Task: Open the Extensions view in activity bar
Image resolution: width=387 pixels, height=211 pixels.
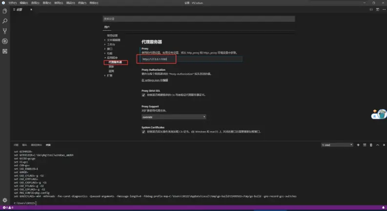Action: tap(5, 51)
